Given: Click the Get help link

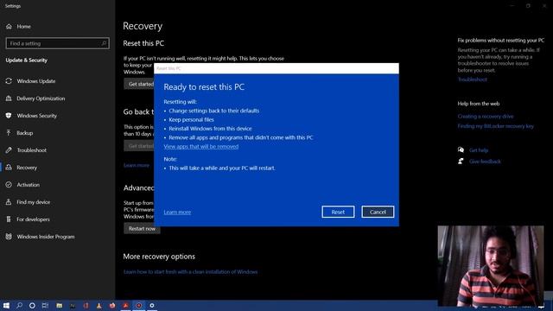Looking at the screenshot, I should pyautogui.click(x=479, y=149).
